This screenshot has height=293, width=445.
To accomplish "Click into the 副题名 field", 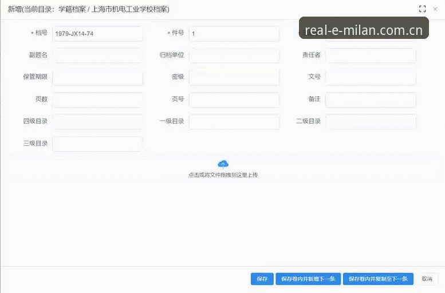I will coord(97,56).
